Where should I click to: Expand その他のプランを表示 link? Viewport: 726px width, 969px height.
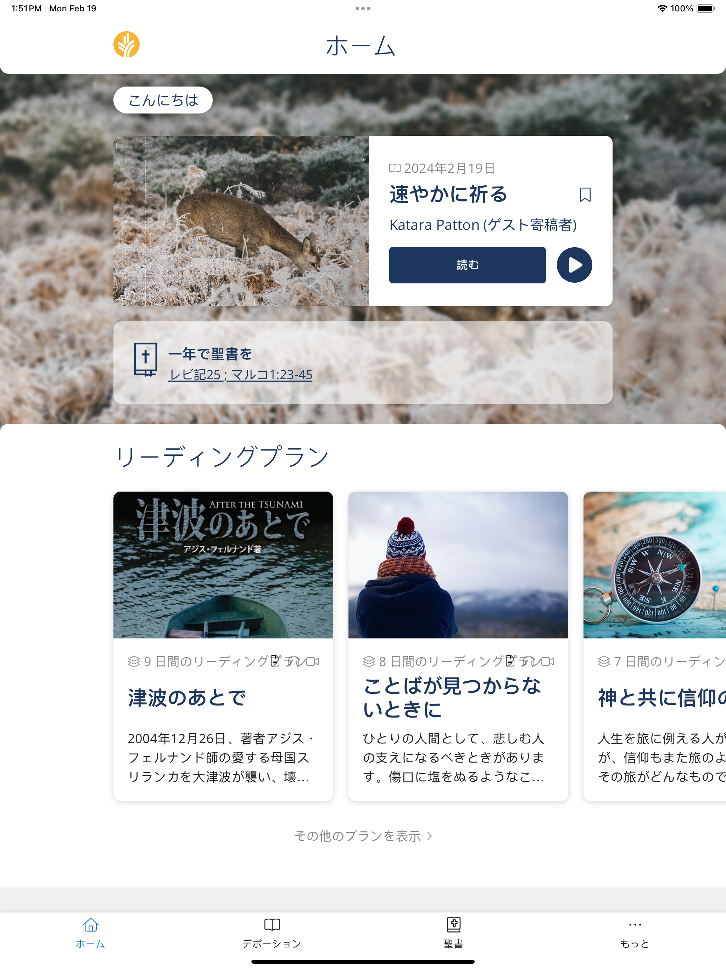363,836
